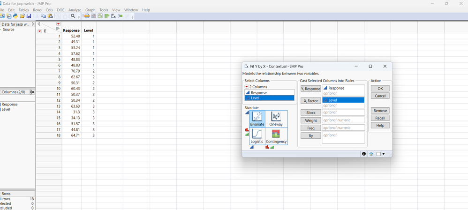
Task: Click the Block role button
Action: 311,113
